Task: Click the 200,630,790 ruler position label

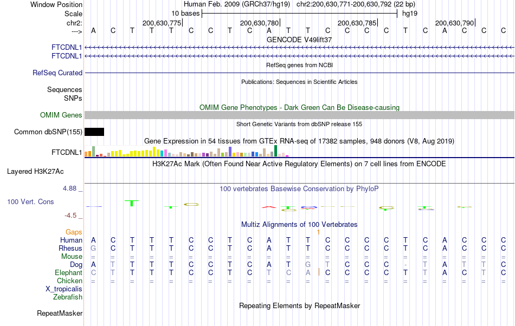Action: click(x=455, y=23)
